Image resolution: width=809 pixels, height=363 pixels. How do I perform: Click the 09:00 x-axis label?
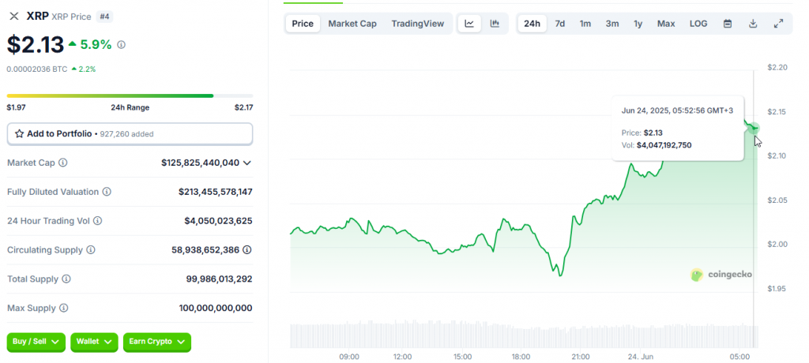point(349,357)
